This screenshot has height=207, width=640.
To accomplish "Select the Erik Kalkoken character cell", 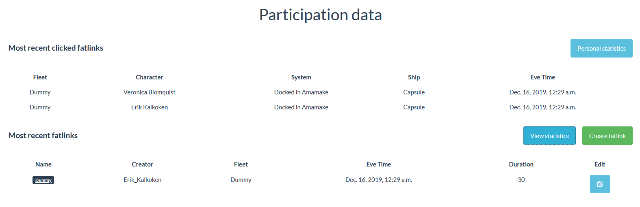I will (x=149, y=107).
